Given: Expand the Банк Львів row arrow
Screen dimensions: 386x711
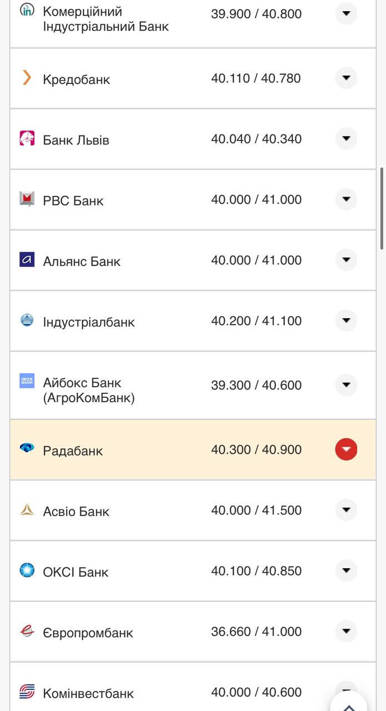Looking at the screenshot, I should [346, 138].
